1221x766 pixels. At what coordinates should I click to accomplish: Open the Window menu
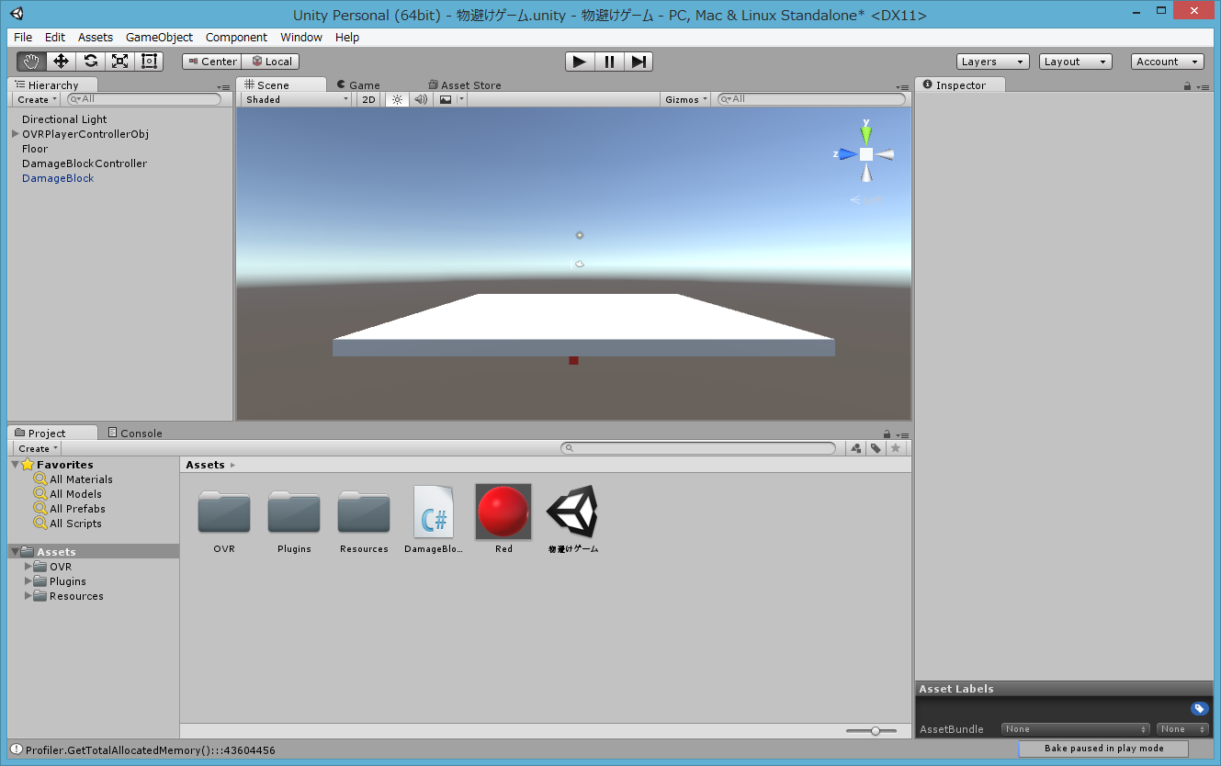[301, 38]
